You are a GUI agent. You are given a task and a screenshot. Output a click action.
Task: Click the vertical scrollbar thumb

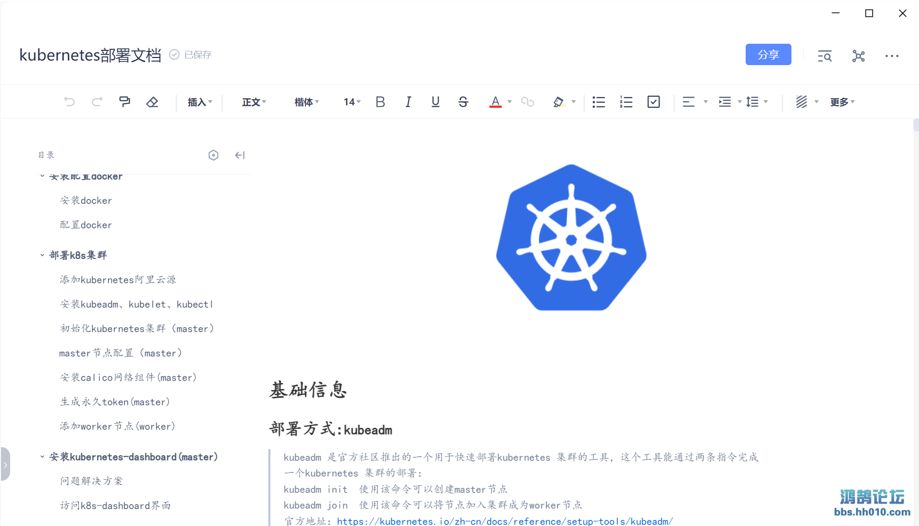916,125
